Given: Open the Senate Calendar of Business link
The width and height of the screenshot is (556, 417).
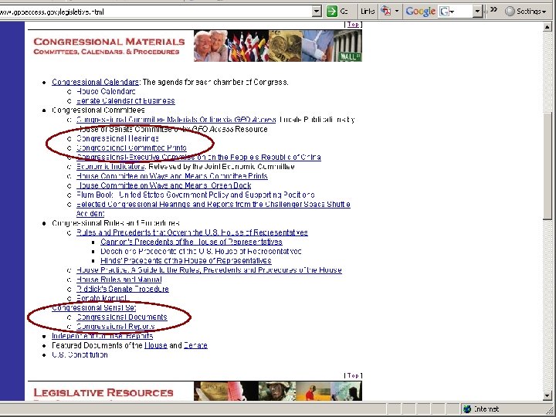Looking at the screenshot, I should (x=126, y=100).
